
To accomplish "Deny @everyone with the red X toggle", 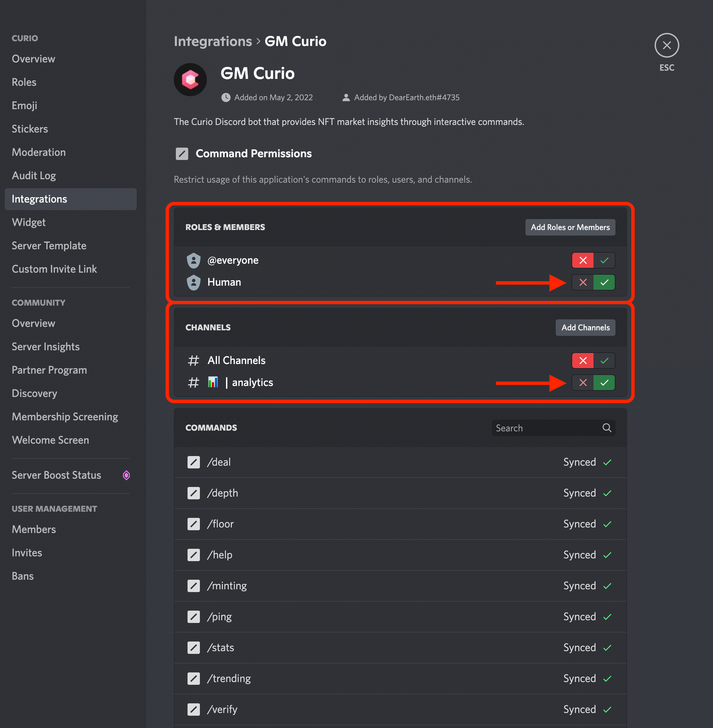I will coord(583,260).
